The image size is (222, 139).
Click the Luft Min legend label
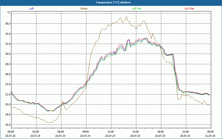pyautogui.click(x=137, y=9)
